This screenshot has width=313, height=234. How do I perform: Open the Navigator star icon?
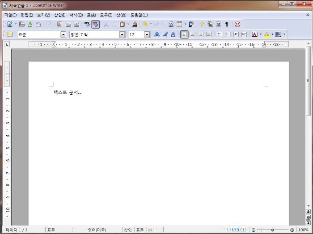click(x=202, y=24)
